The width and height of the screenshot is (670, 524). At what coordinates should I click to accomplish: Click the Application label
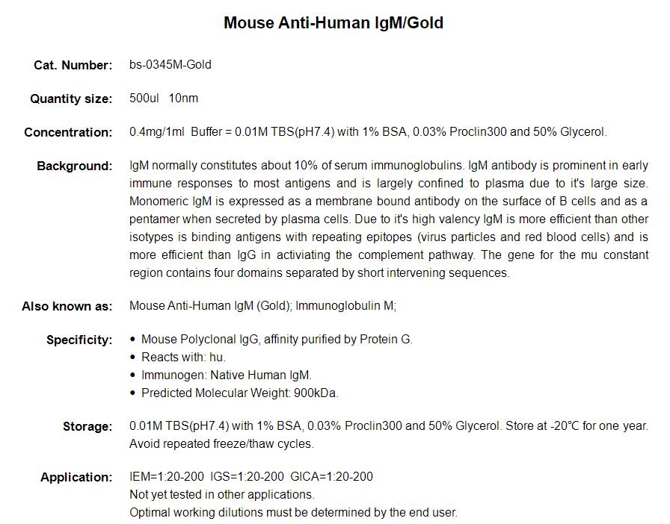76,478
